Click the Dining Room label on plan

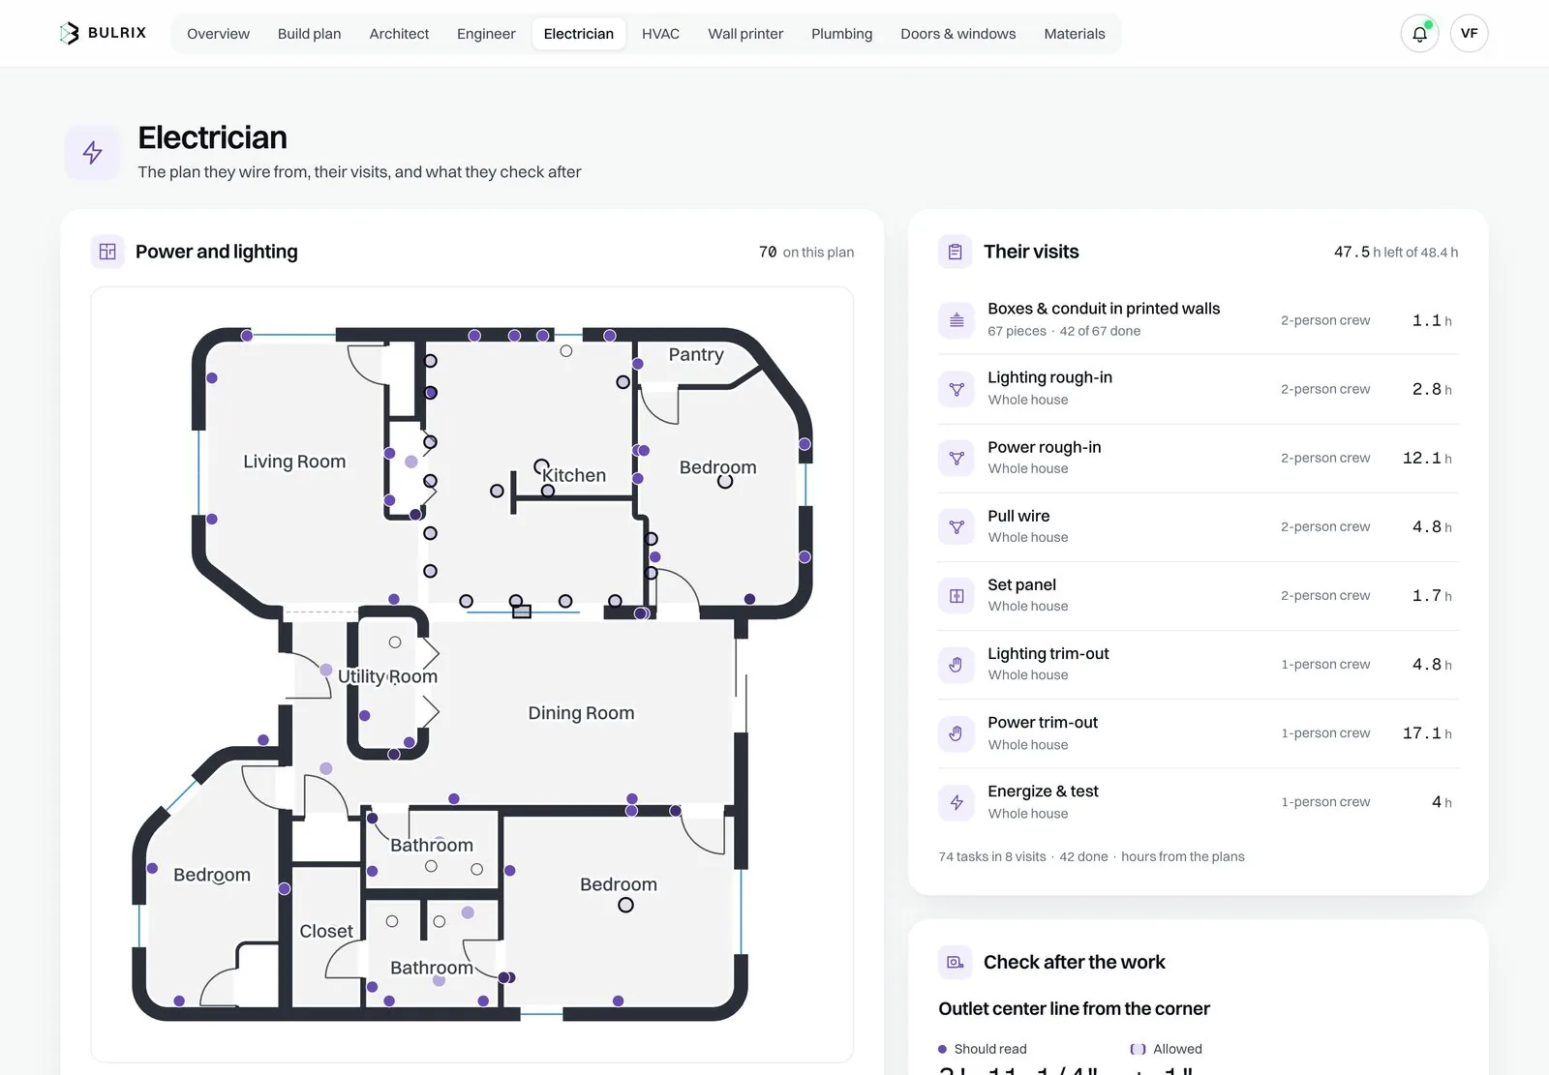click(x=581, y=713)
